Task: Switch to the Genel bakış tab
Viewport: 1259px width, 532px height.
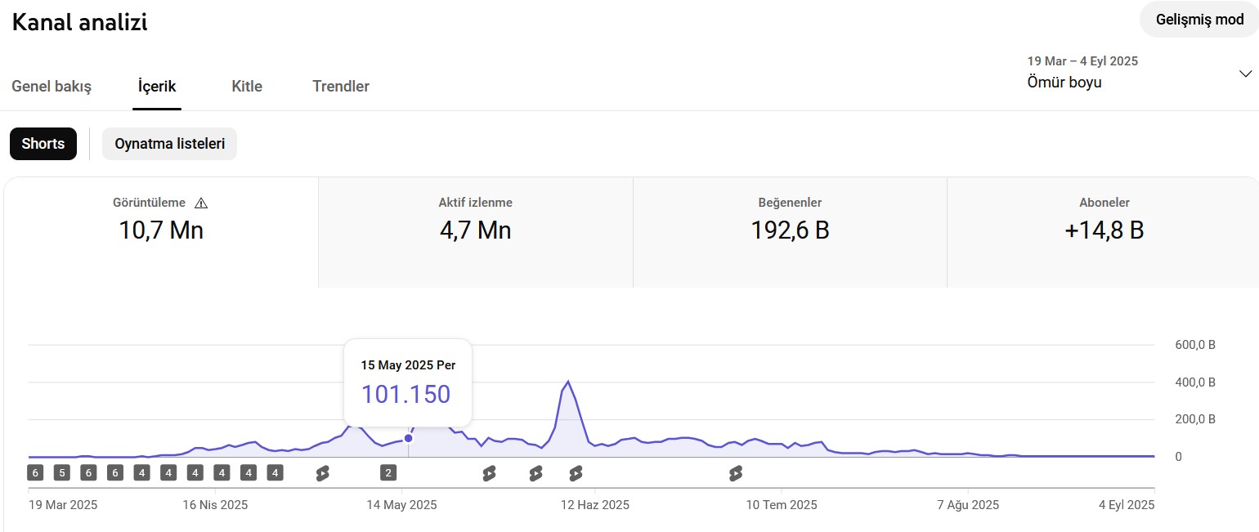Action: (x=52, y=86)
